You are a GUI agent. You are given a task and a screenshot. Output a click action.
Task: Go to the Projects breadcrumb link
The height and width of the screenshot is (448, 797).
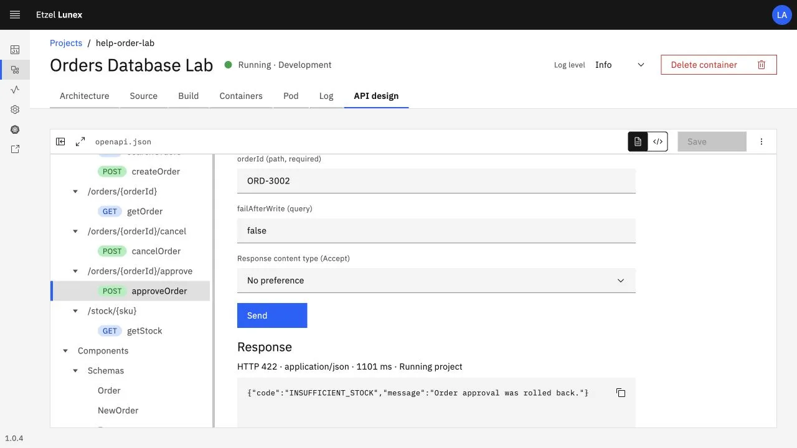(66, 43)
